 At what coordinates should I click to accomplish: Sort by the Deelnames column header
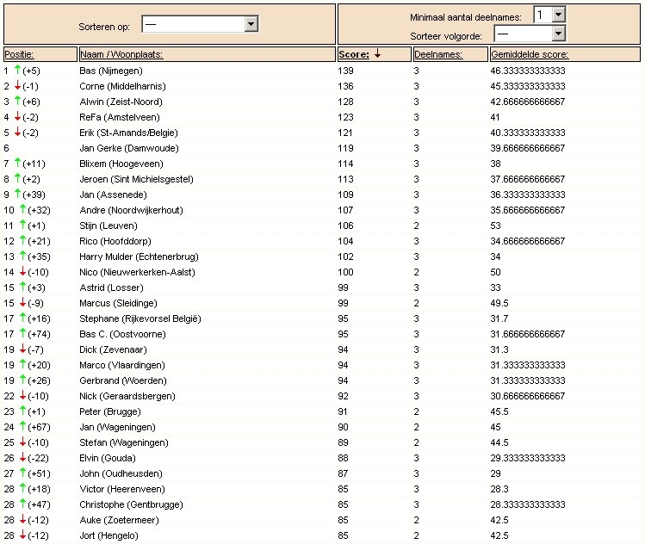tap(438, 54)
